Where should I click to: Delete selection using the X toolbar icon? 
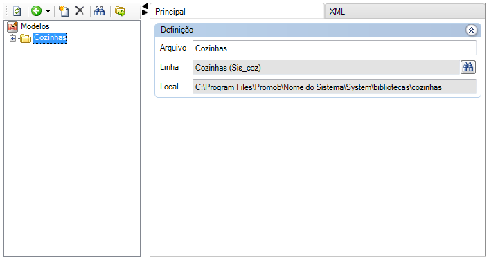(80, 11)
